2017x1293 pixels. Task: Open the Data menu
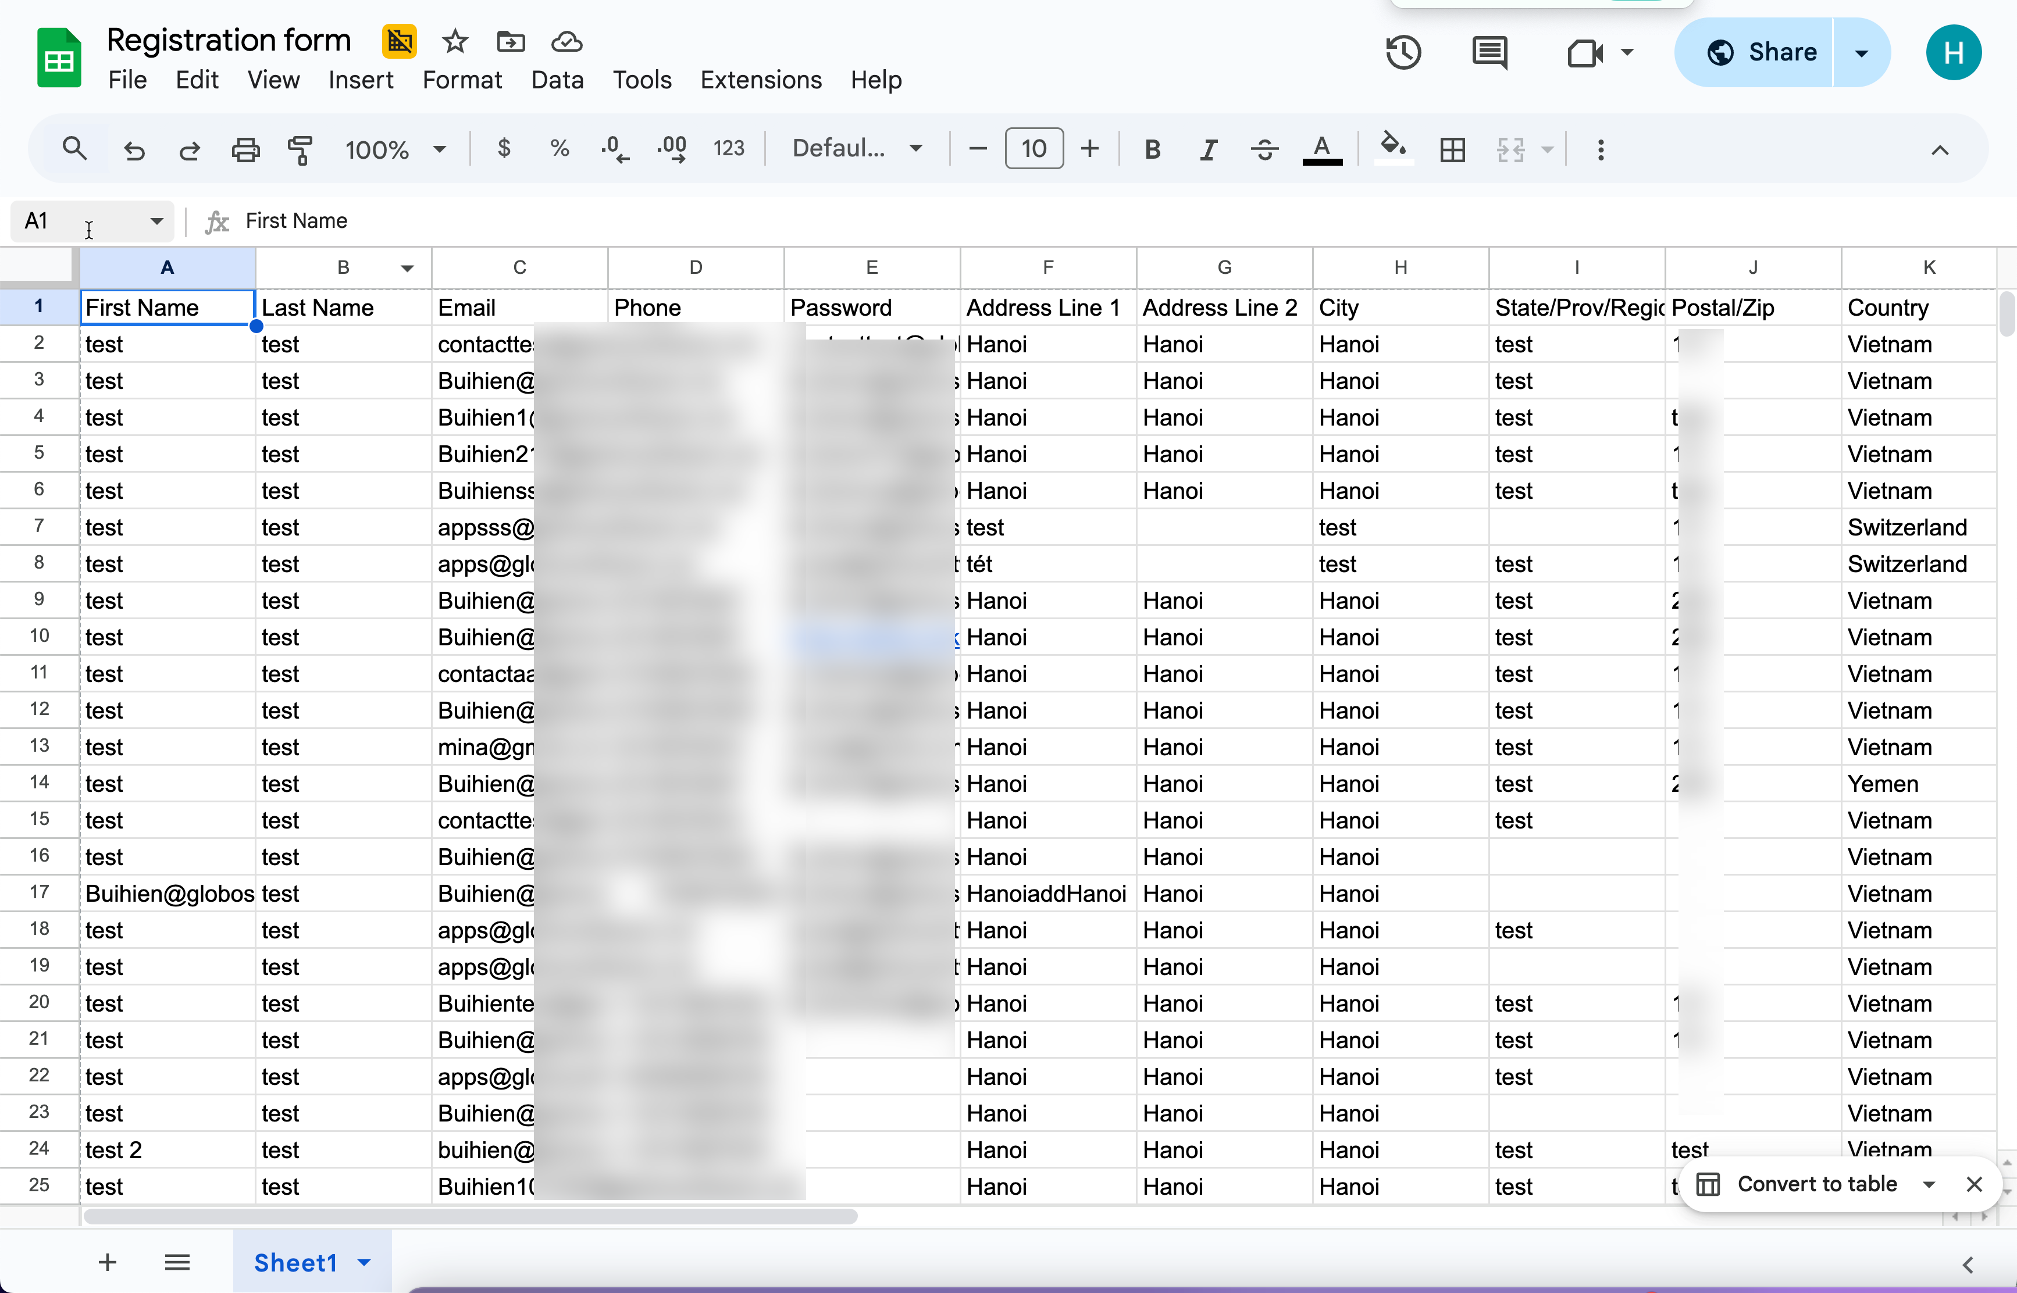[x=557, y=80]
